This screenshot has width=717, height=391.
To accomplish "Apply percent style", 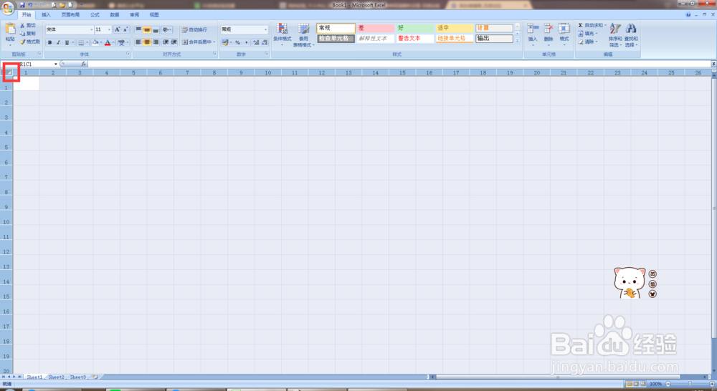I will [237, 42].
